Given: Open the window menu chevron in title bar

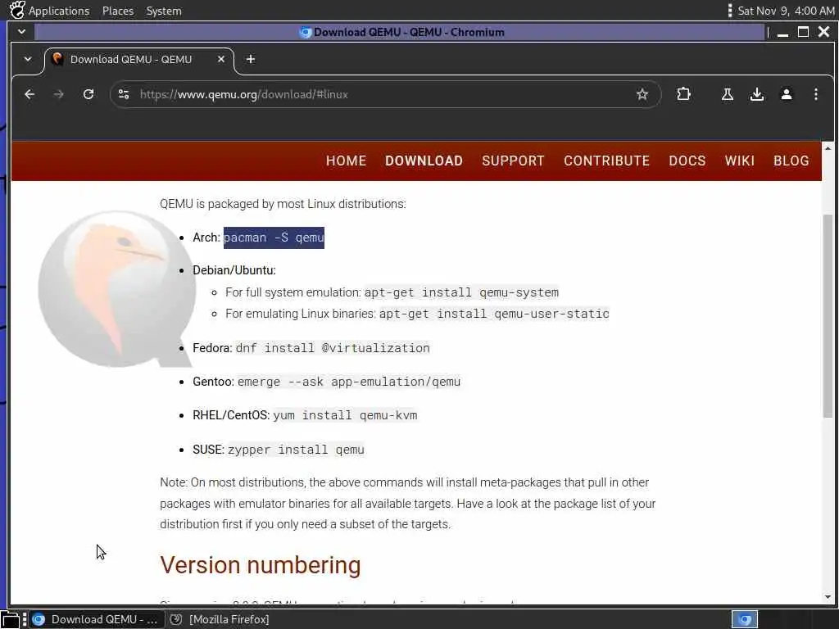Looking at the screenshot, I should pos(21,32).
